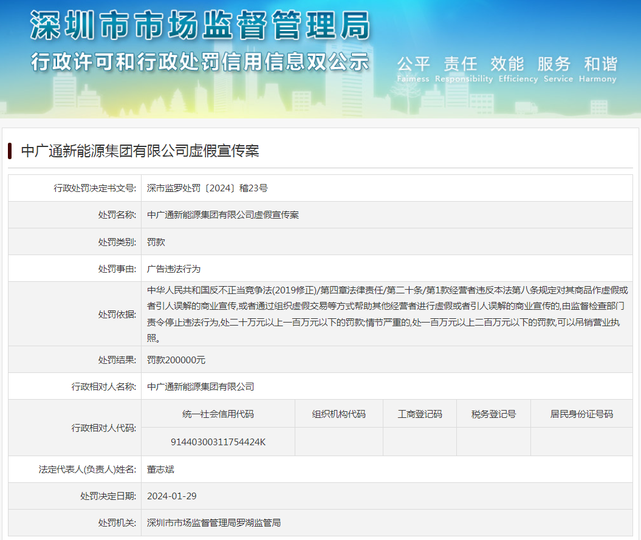Screen dimensions: 641x540
Task: Click the 税务登记号 column header
Action: (x=493, y=414)
